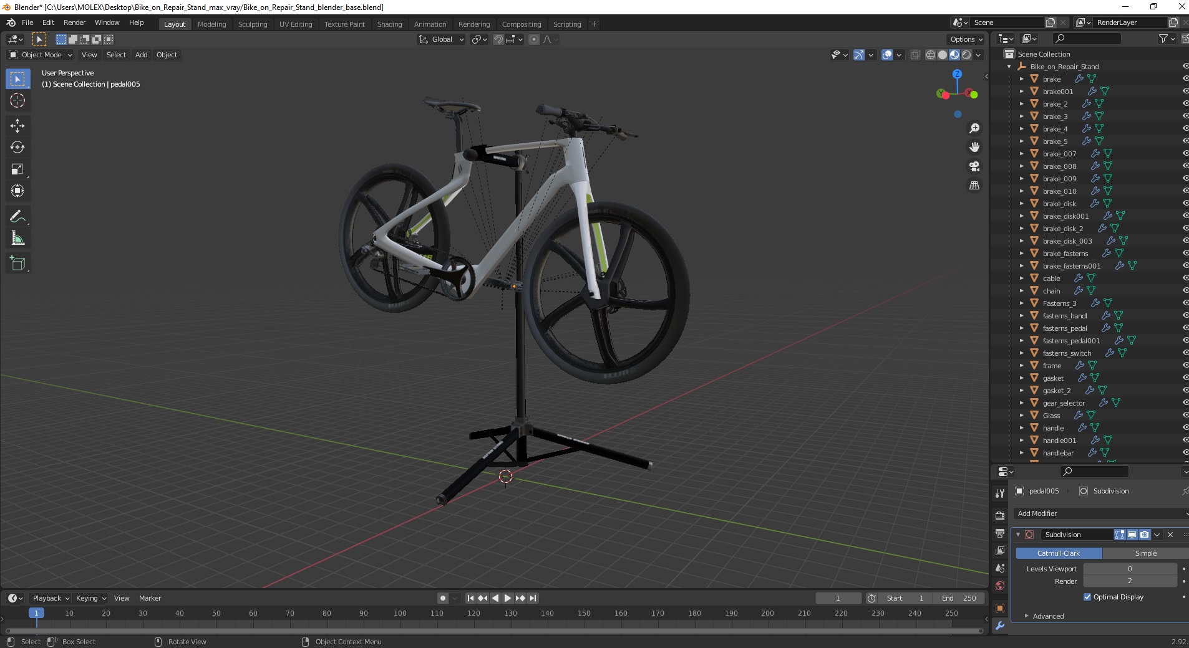Collapse the Bike_on_Repair_Stand collection
This screenshot has height=648, width=1189.
(x=1009, y=67)
